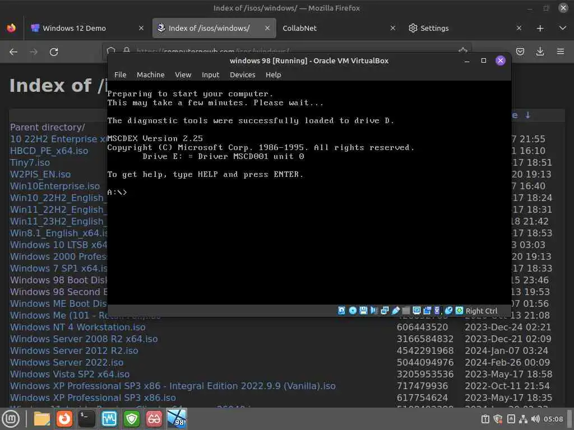The image size is (574, 430).
Task: Click the shared folders indicator in VirtualBox status bar
Action: 406,310
